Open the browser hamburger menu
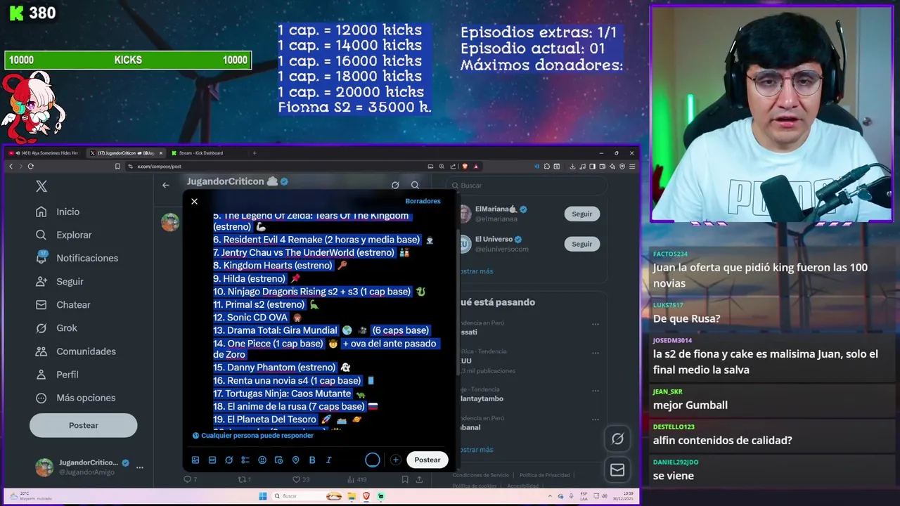Screen dimensions: 900x506 [632, 167]
